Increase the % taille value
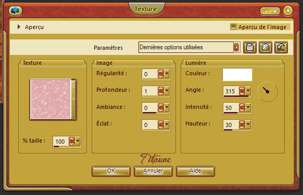Viewport: 303px width, 195px height. coord(72,139)
